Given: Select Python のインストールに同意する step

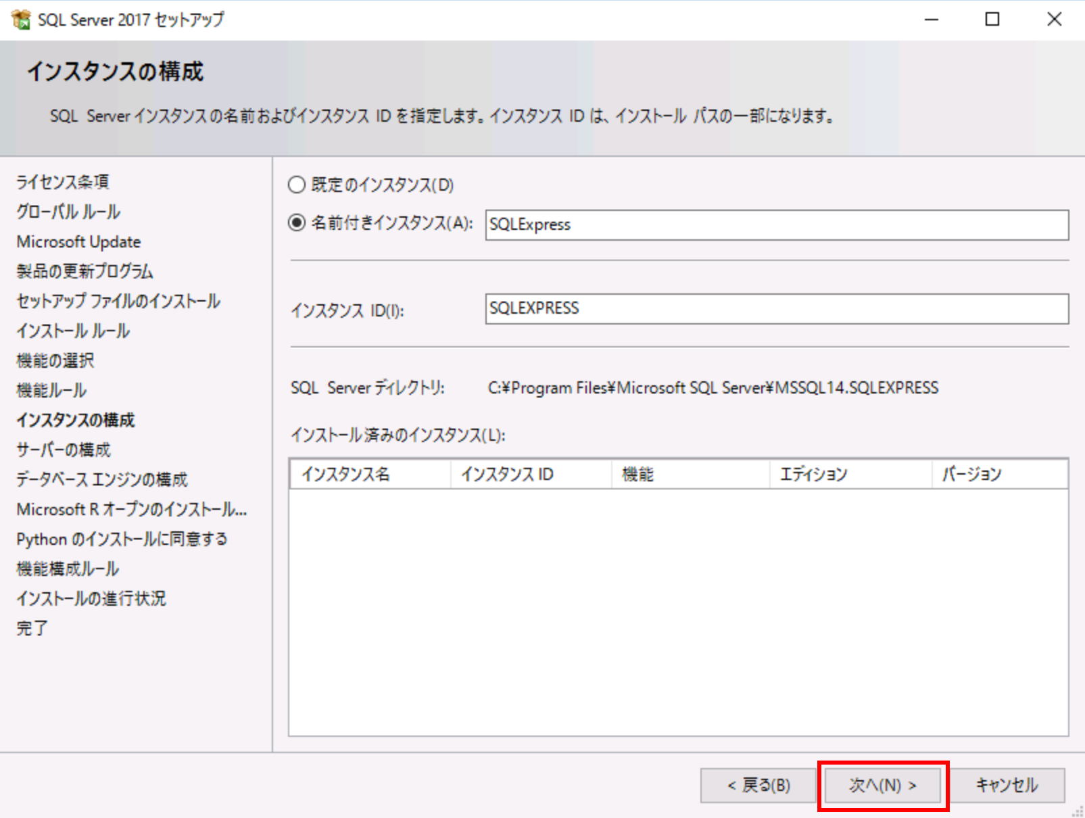Looking at the screenshot, I should [x=122, y=539].
